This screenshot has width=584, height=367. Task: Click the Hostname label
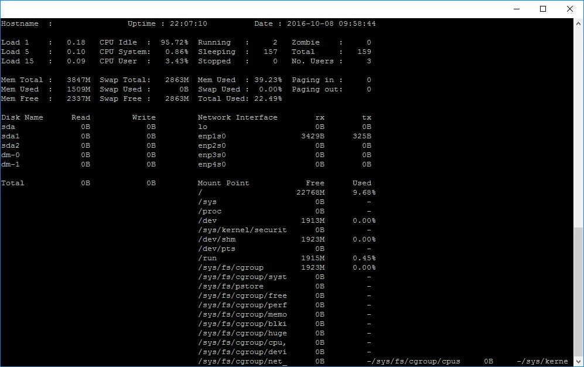click(20, 23)
